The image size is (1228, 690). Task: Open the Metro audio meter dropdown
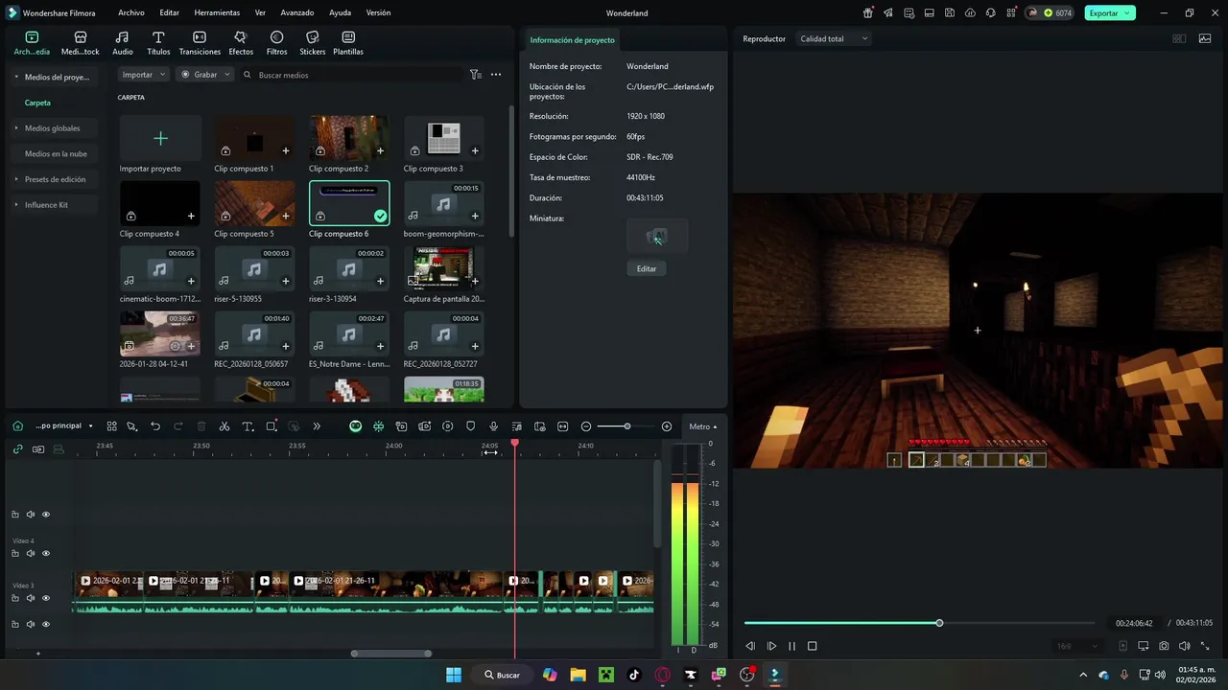(x=702, y=426)
